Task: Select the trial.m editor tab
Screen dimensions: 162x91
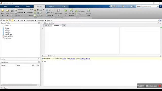Action: [x=47, y=26]
